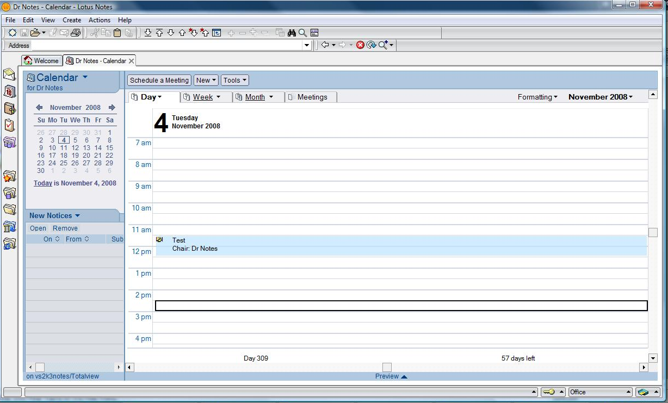Open the New dropdown button
The width and height of the screenshot is (668, 403).
[x=206, y=80]
